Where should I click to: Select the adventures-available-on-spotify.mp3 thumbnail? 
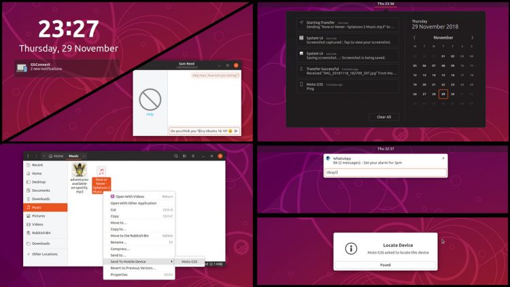(x=80, y=169)
